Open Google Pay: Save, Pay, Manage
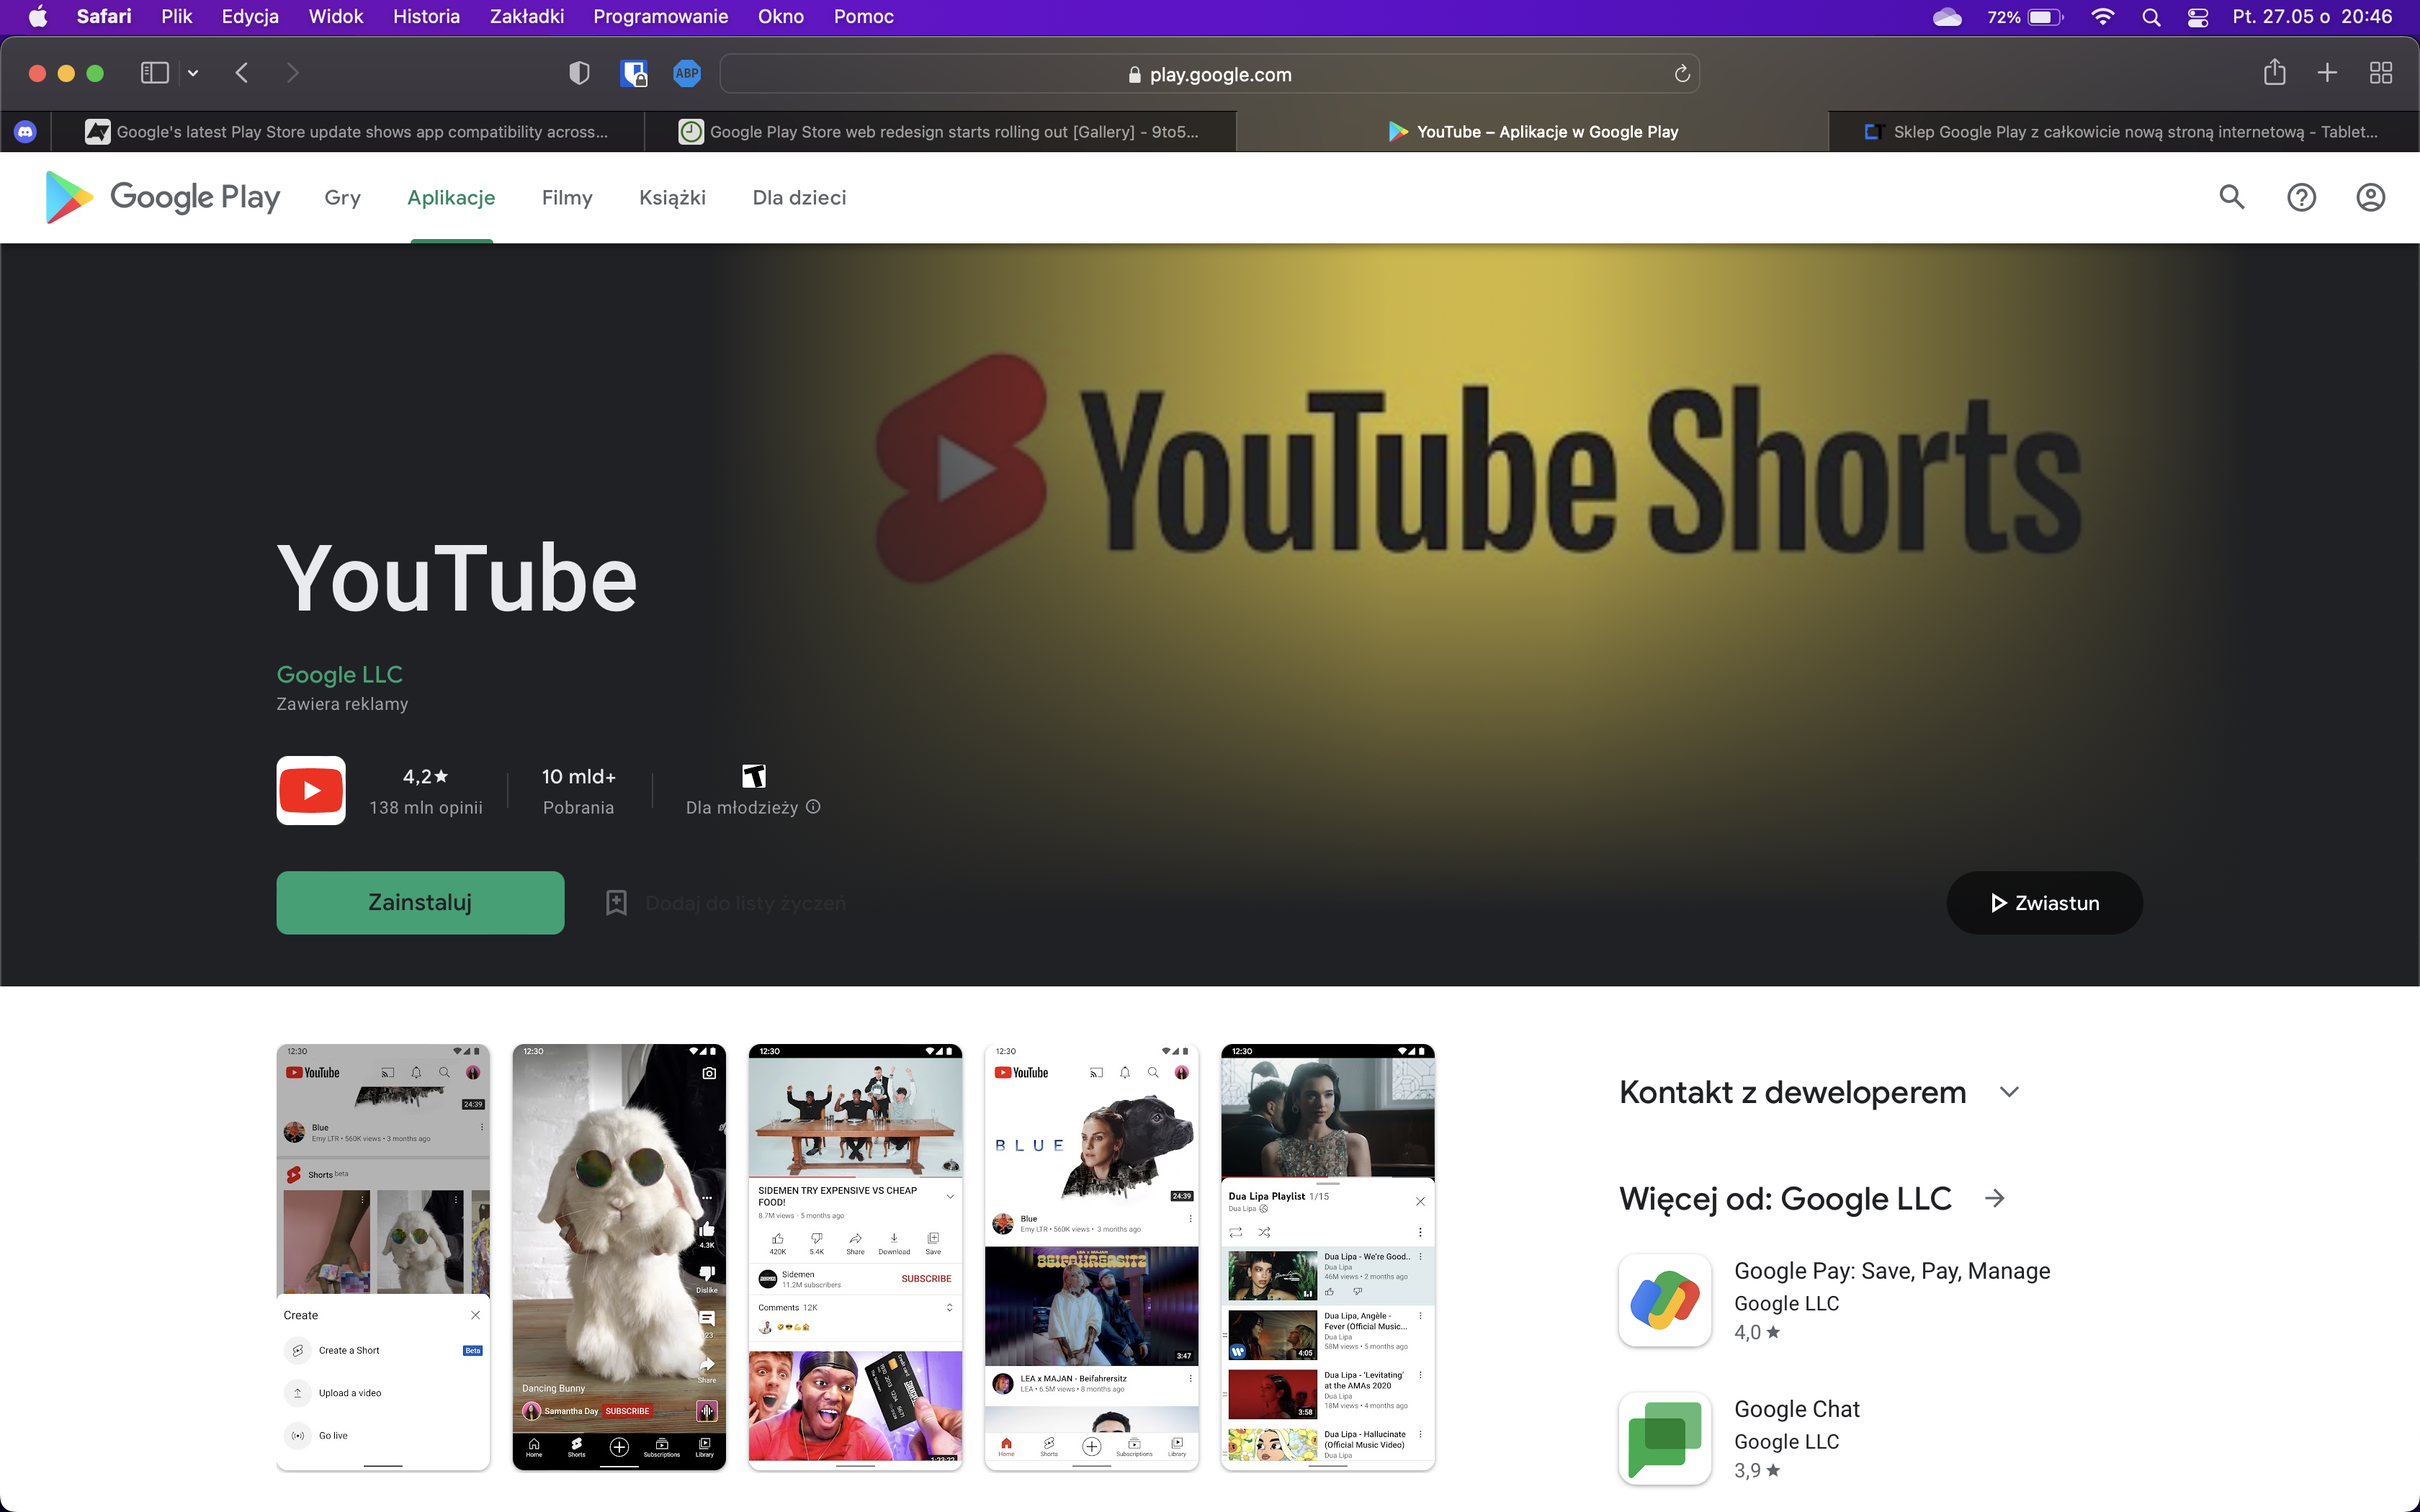Screen dimensions: 2420x1512 pos(1892,1270)
